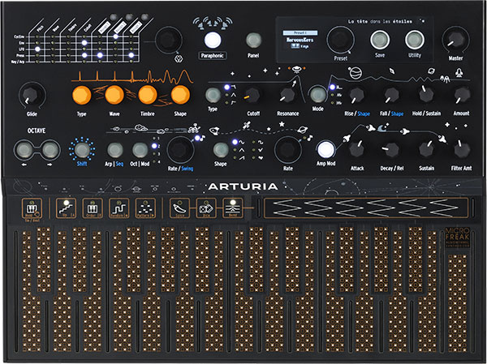Adjust the Resonance knob

[287, 96]
